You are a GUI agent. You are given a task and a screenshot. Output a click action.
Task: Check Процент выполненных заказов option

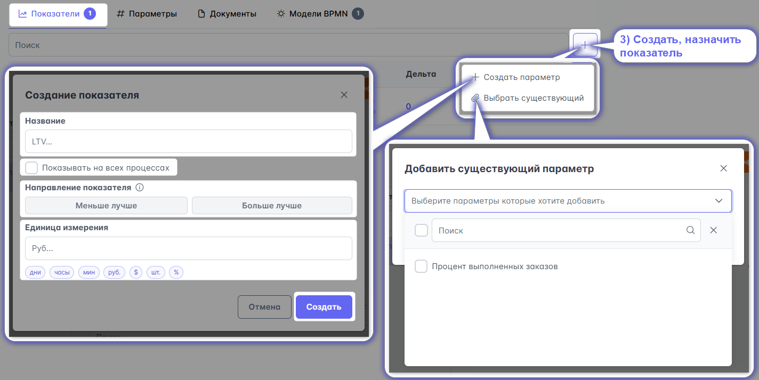421,266
